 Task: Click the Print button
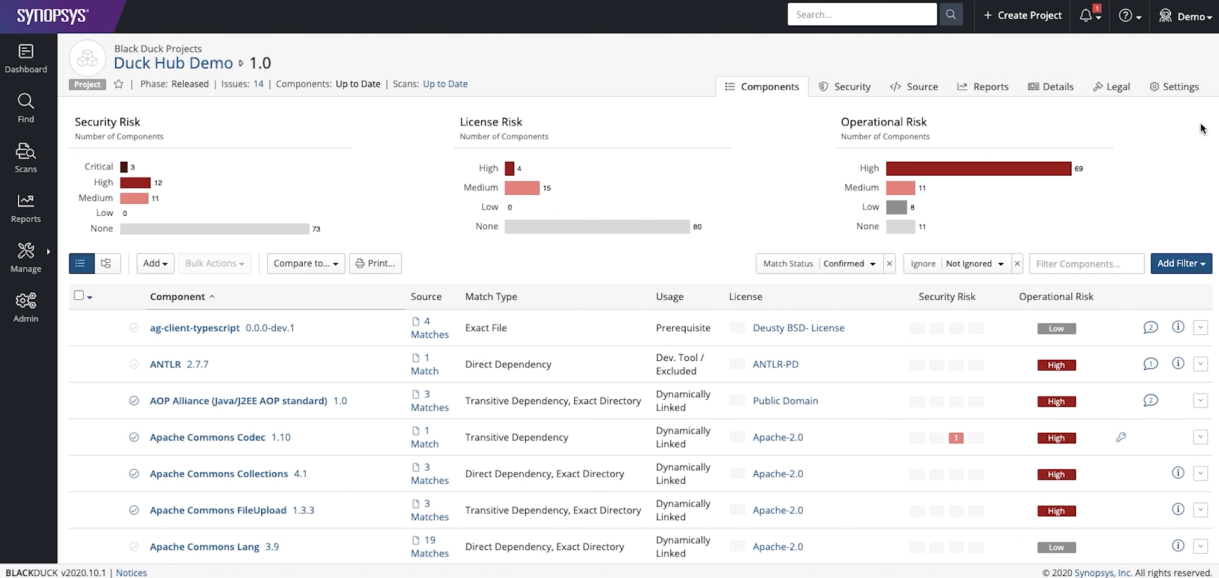coord(375,264)
